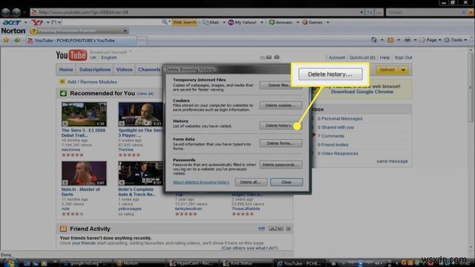This screenshot has width=475, height=267.
Task: Click the browser search box
Action: pyautogui.click(x=424, y=12)
